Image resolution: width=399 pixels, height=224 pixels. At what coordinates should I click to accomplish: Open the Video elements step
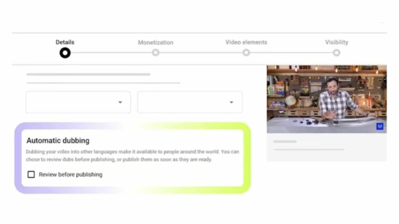246,43
